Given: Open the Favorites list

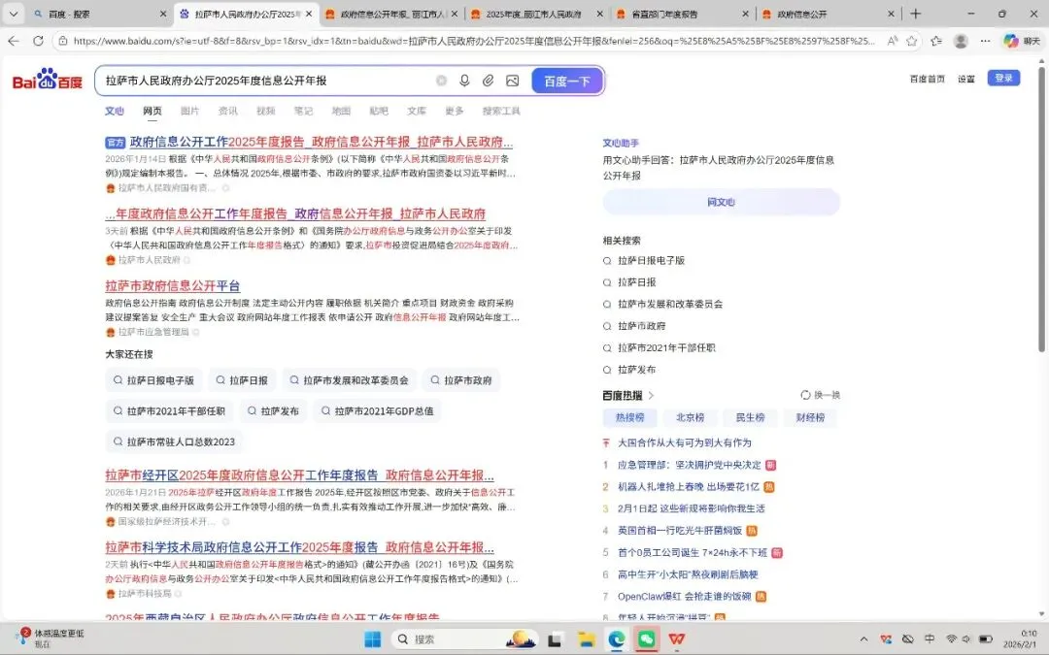Looking at the screenshot, I should tap(936, 41).
